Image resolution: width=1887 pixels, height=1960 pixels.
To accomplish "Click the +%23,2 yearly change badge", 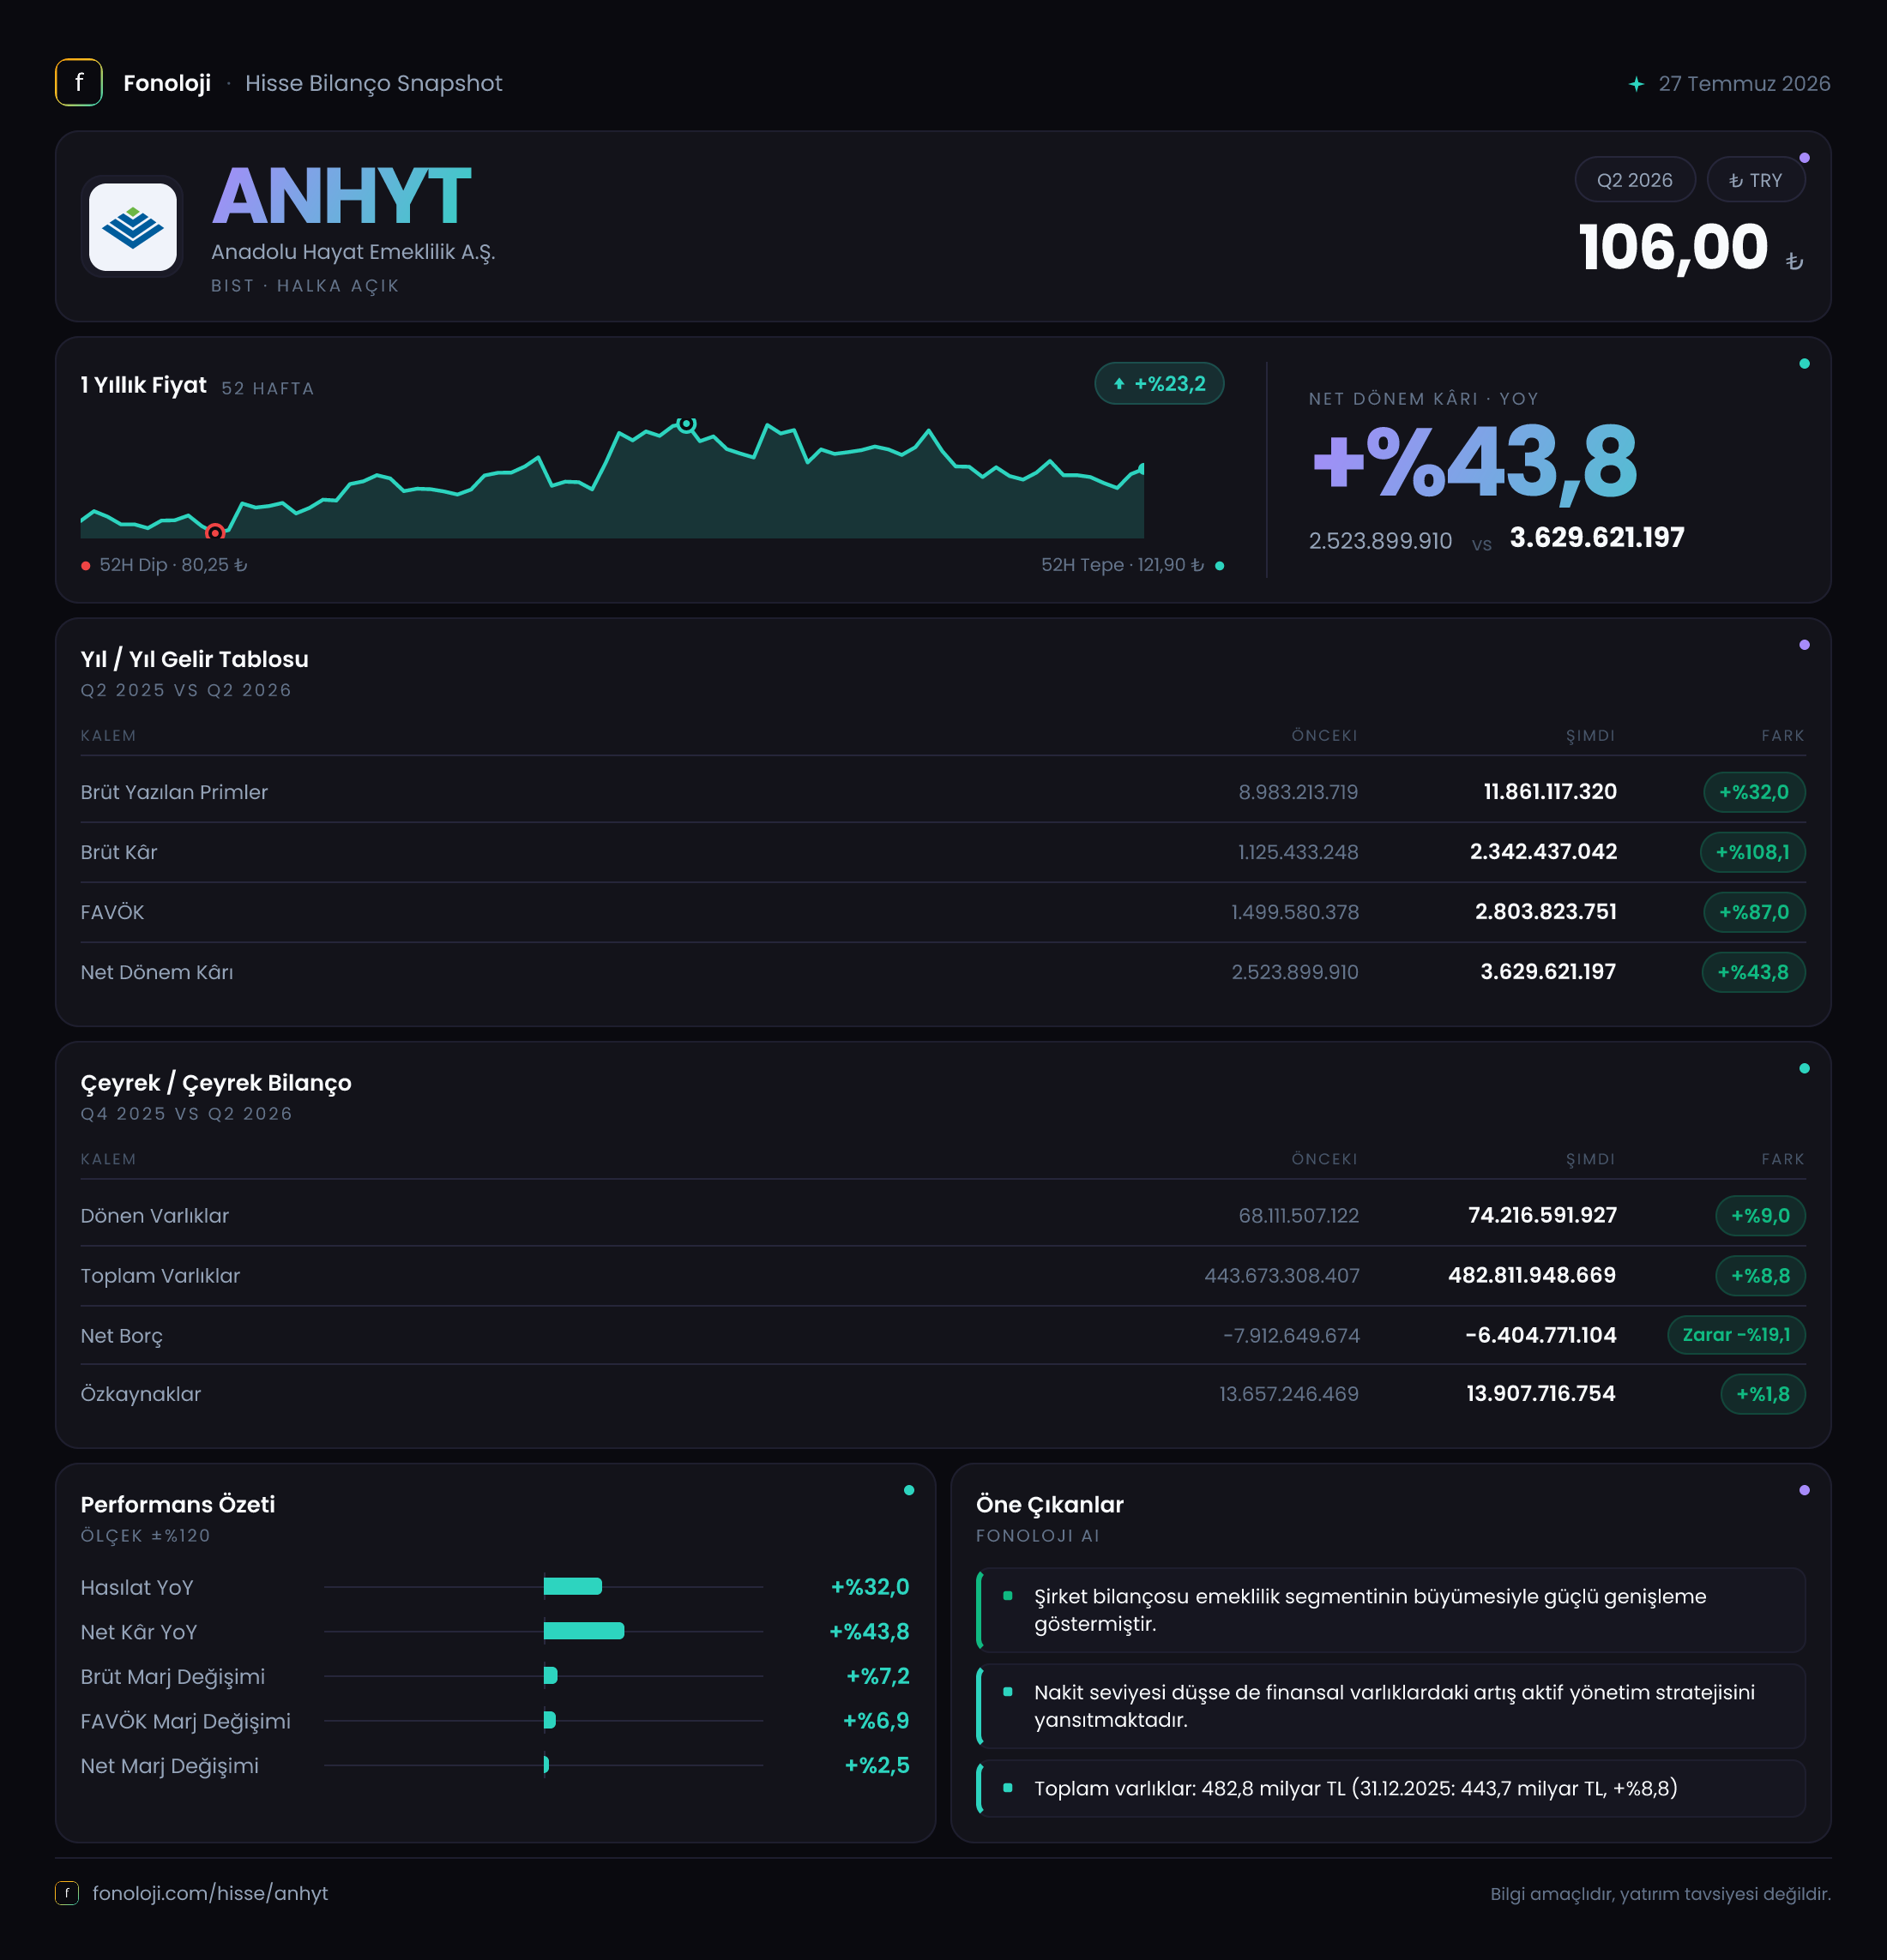I will 1159,384.
